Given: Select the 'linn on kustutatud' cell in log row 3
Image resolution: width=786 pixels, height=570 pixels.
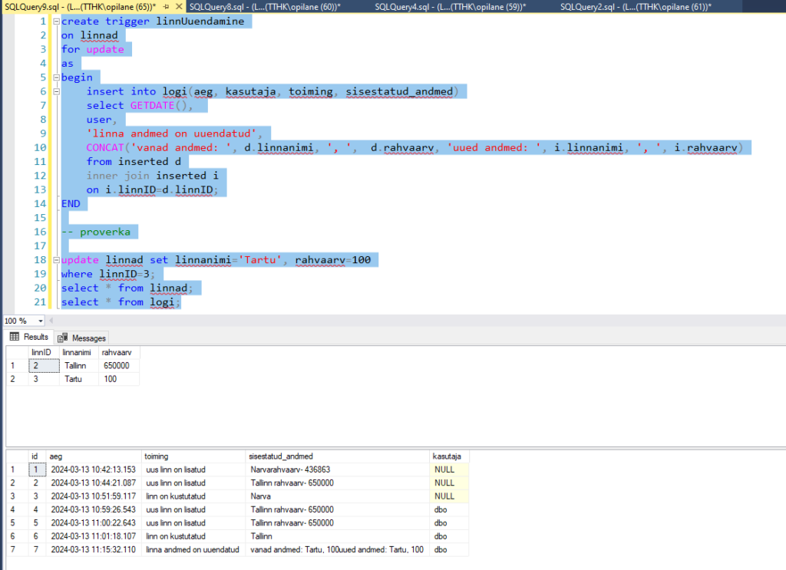Looking at the screenshot, I should 193,496.
